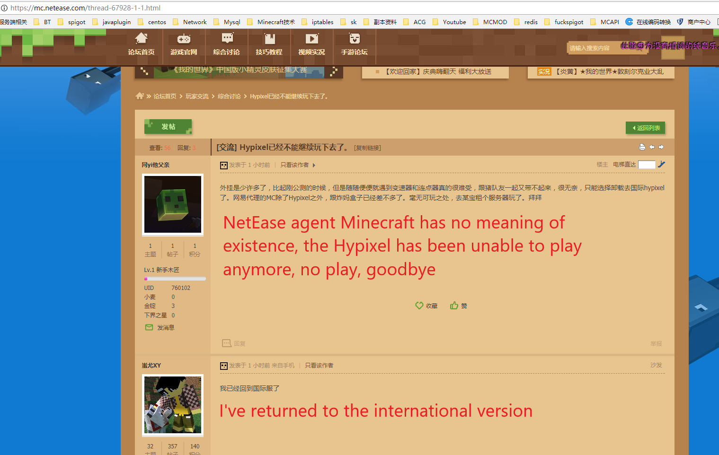This screenshot has width=719, height=455.
Task: Open the ACG bookmark folder
Action: [415, 22]
